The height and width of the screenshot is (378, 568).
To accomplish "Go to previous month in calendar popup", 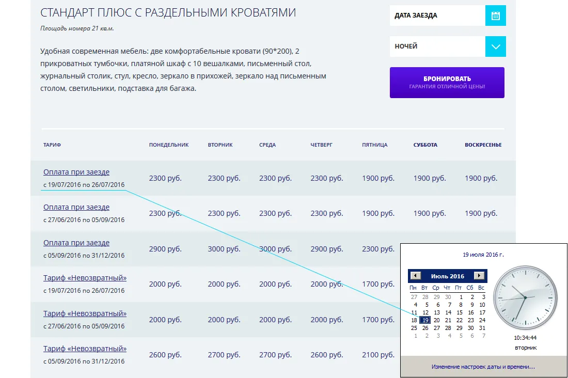I will point(416,276).
